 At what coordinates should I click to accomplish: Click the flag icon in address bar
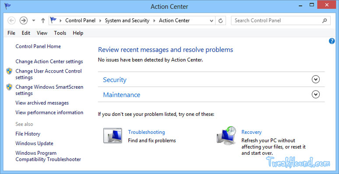pos(53,20)
